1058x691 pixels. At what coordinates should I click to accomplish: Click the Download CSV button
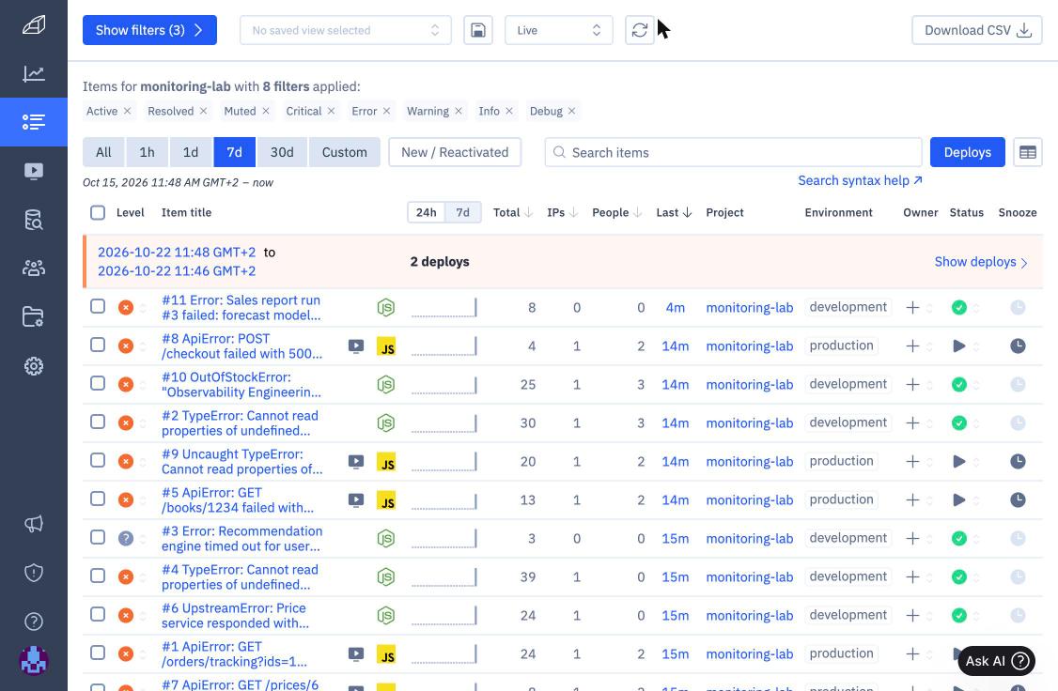[x=977, y=30]
